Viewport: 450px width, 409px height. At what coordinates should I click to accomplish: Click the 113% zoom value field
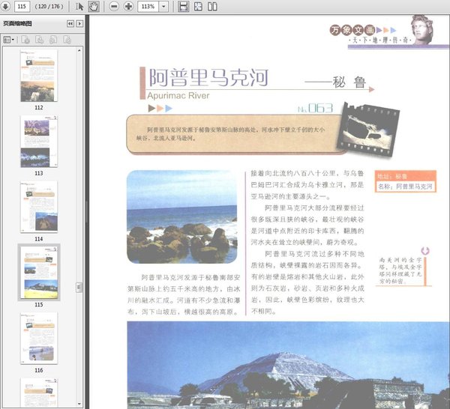(148, 6)
